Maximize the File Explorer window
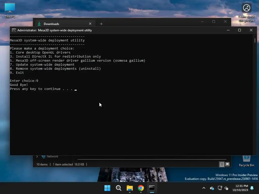Screen dimensions: 259x194 coord(214,22)
